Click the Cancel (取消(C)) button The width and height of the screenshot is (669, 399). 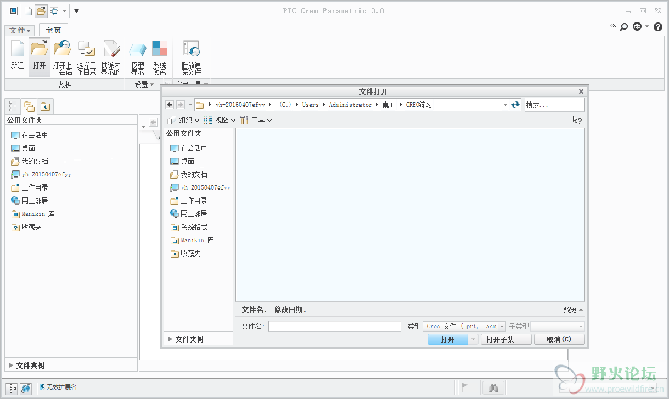[559, 339]
